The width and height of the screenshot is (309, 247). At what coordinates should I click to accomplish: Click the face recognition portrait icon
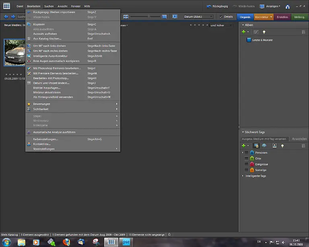pyautogui.click(x=274, y=146)
